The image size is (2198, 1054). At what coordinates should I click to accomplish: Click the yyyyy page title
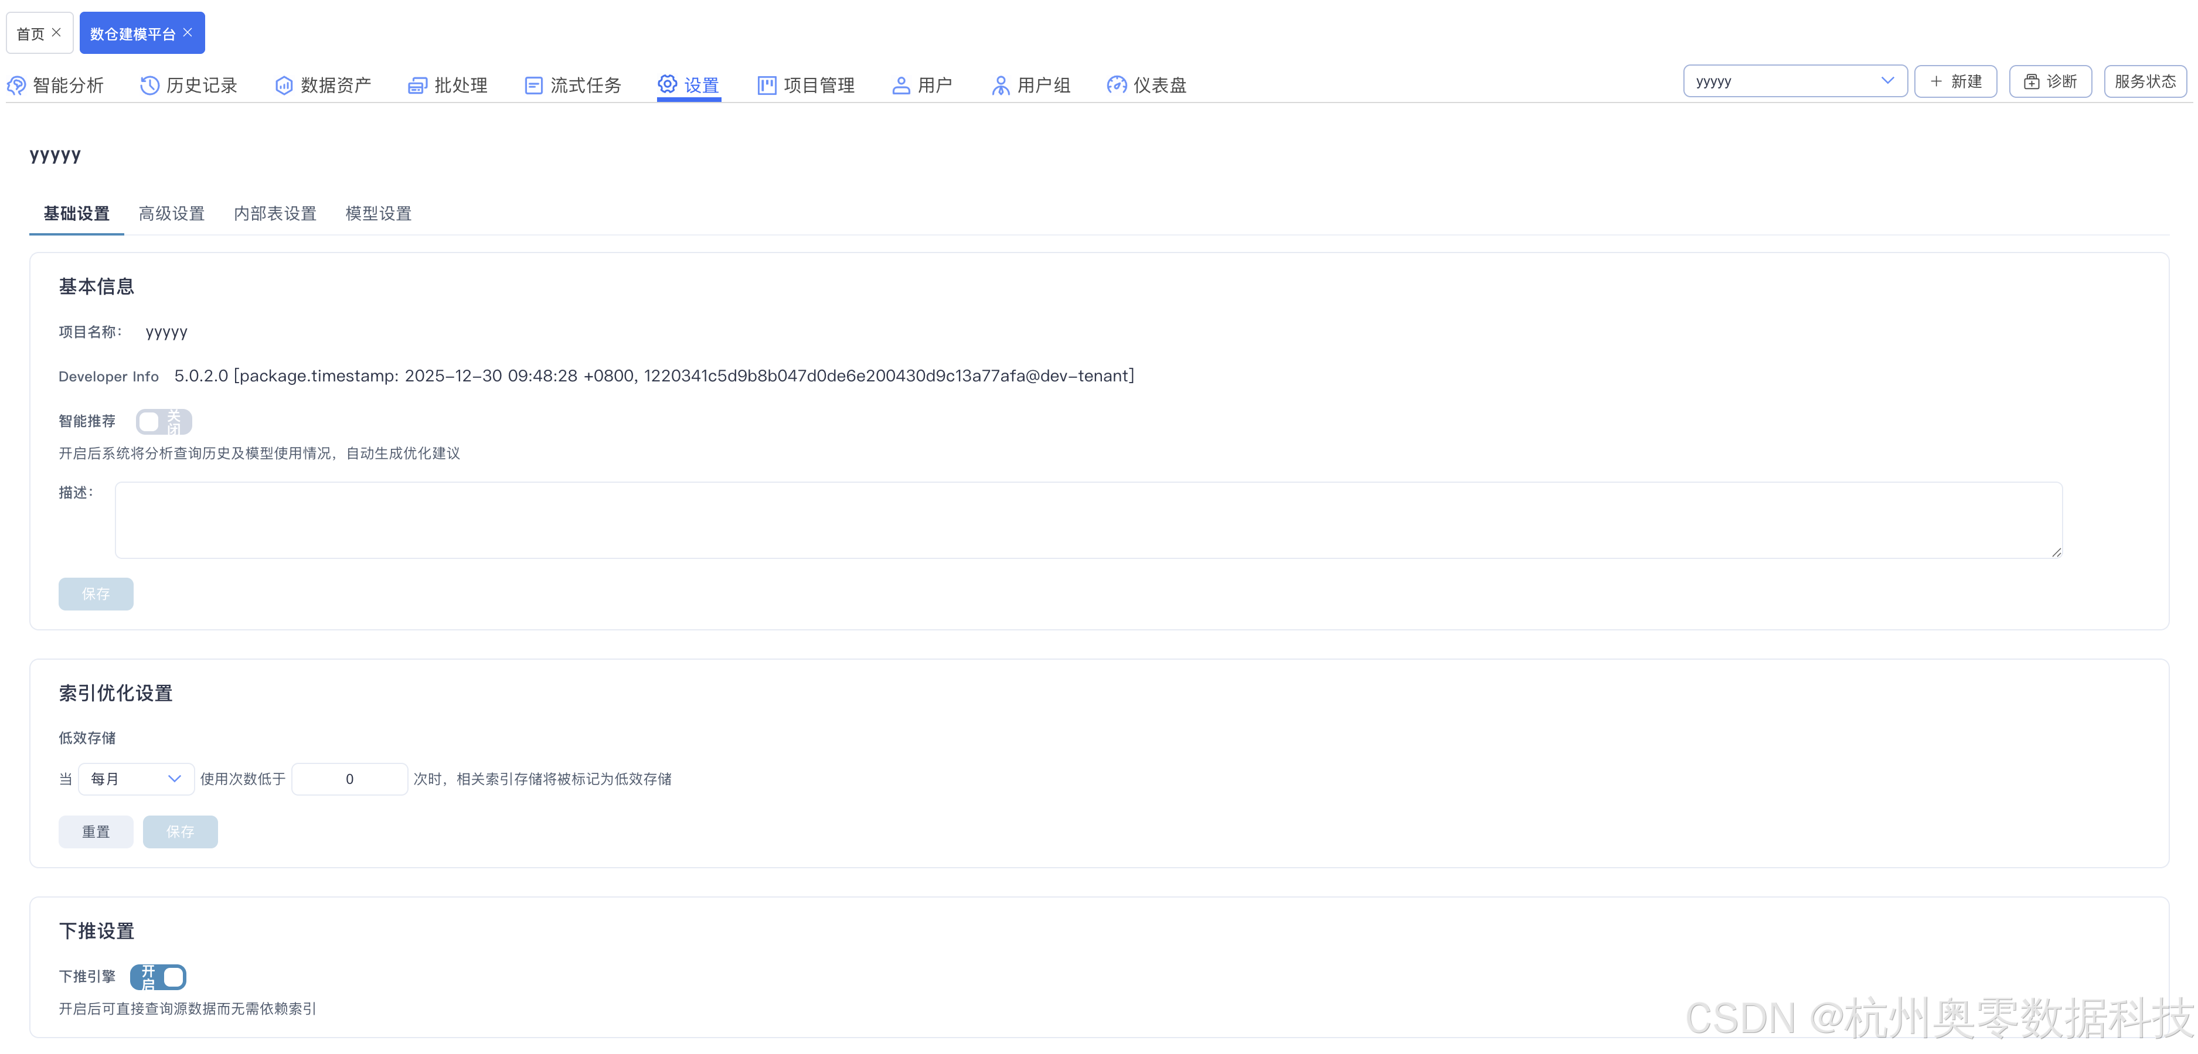click(x=56, y=155)
